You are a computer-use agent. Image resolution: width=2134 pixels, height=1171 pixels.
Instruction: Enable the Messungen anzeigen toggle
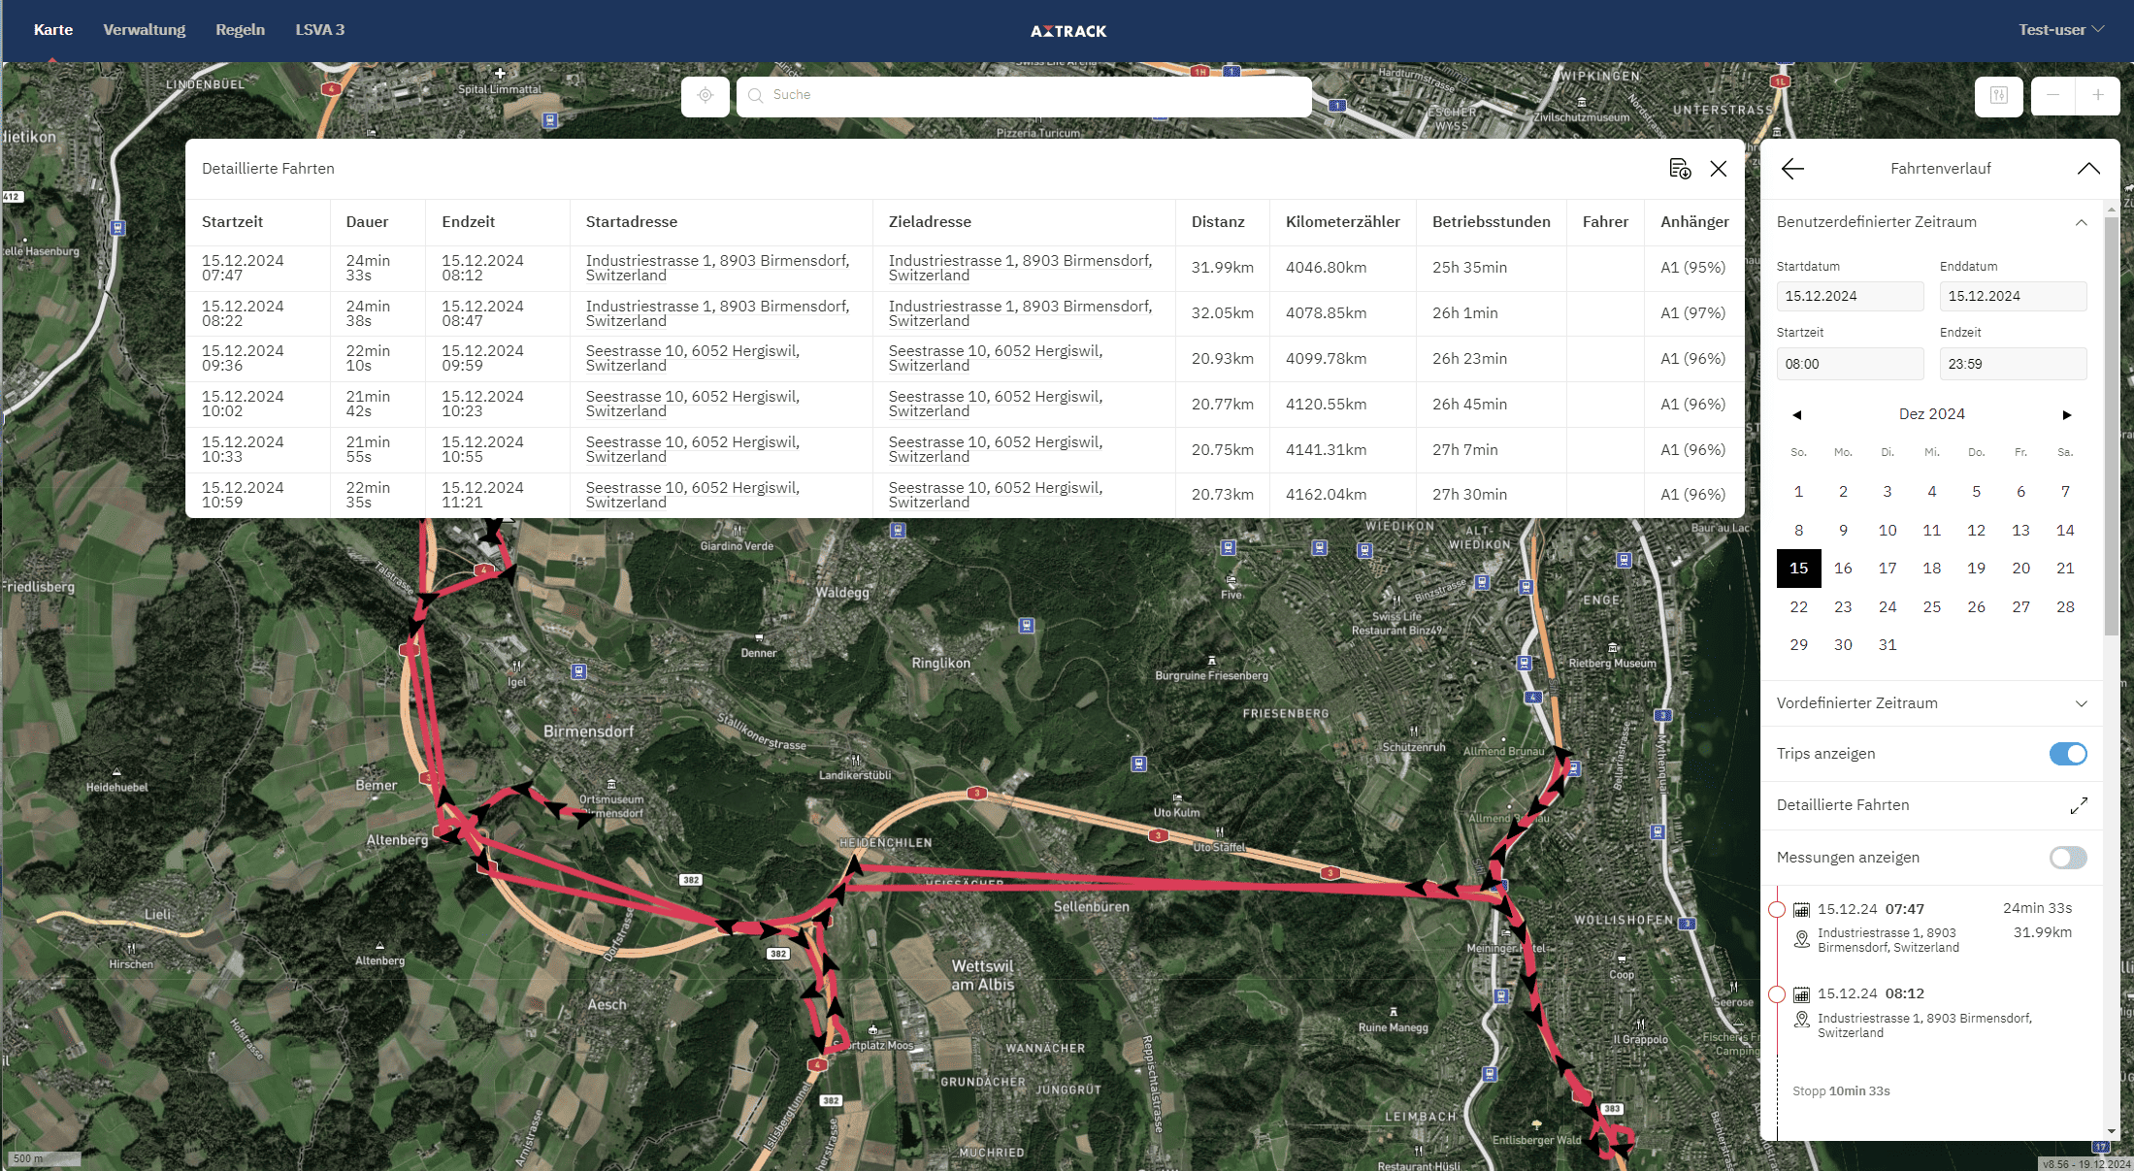point(2068,858)
